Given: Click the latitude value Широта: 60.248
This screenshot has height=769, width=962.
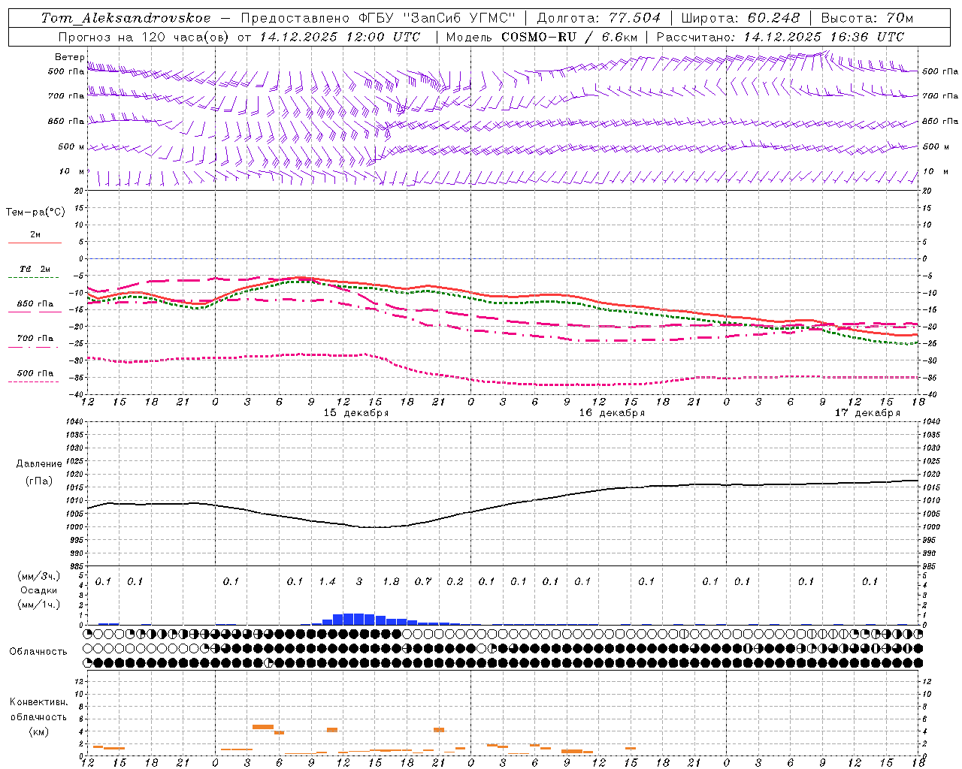Looking at the screenshot, I should 740,18.
